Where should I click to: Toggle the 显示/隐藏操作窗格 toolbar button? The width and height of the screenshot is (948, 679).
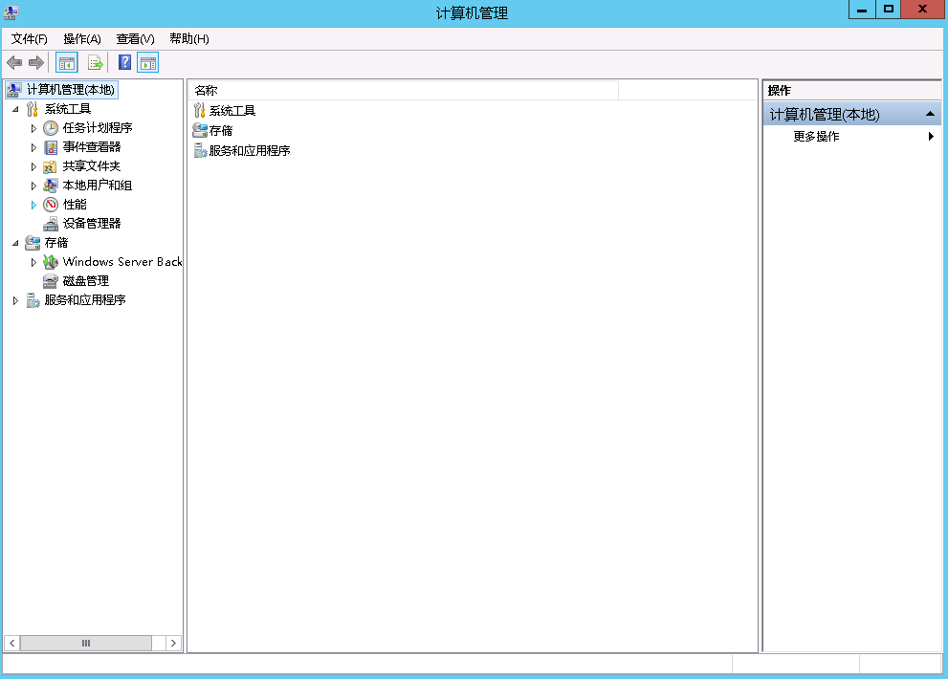click(147, 61)
